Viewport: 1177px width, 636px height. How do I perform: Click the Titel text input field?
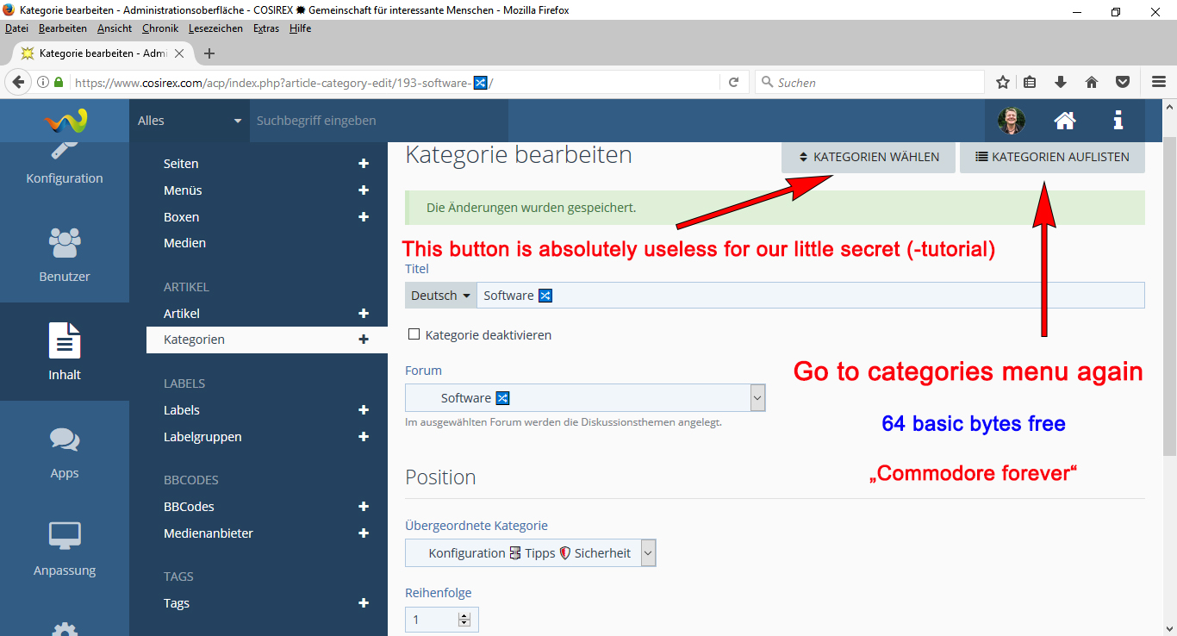coord(810,296)
